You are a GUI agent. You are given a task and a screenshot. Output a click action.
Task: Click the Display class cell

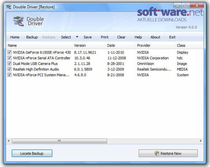point(183,52)
